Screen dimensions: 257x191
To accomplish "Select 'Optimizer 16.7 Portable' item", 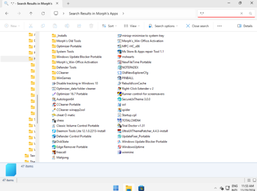I will 70,94.
